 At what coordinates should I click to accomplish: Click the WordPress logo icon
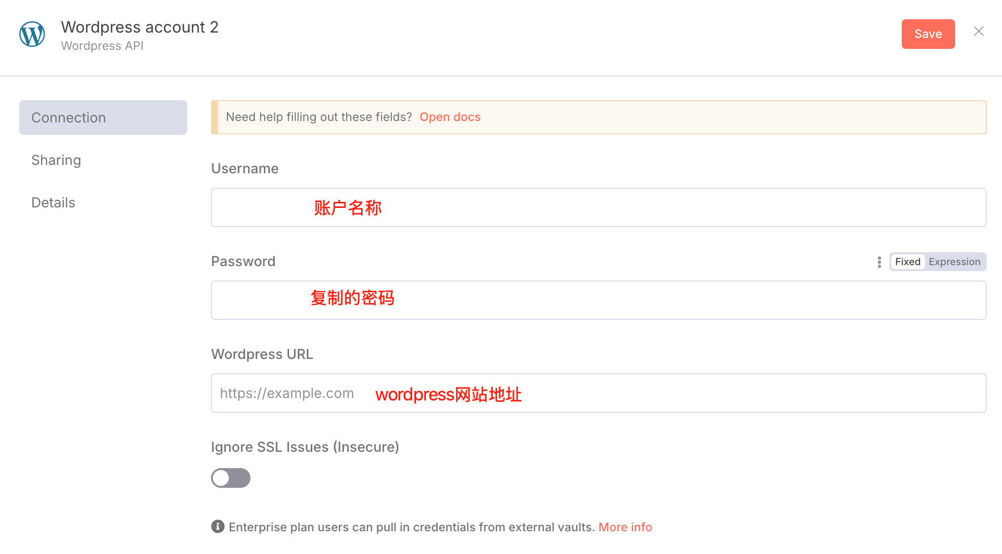pyautogui.click(x=32, y=34)
